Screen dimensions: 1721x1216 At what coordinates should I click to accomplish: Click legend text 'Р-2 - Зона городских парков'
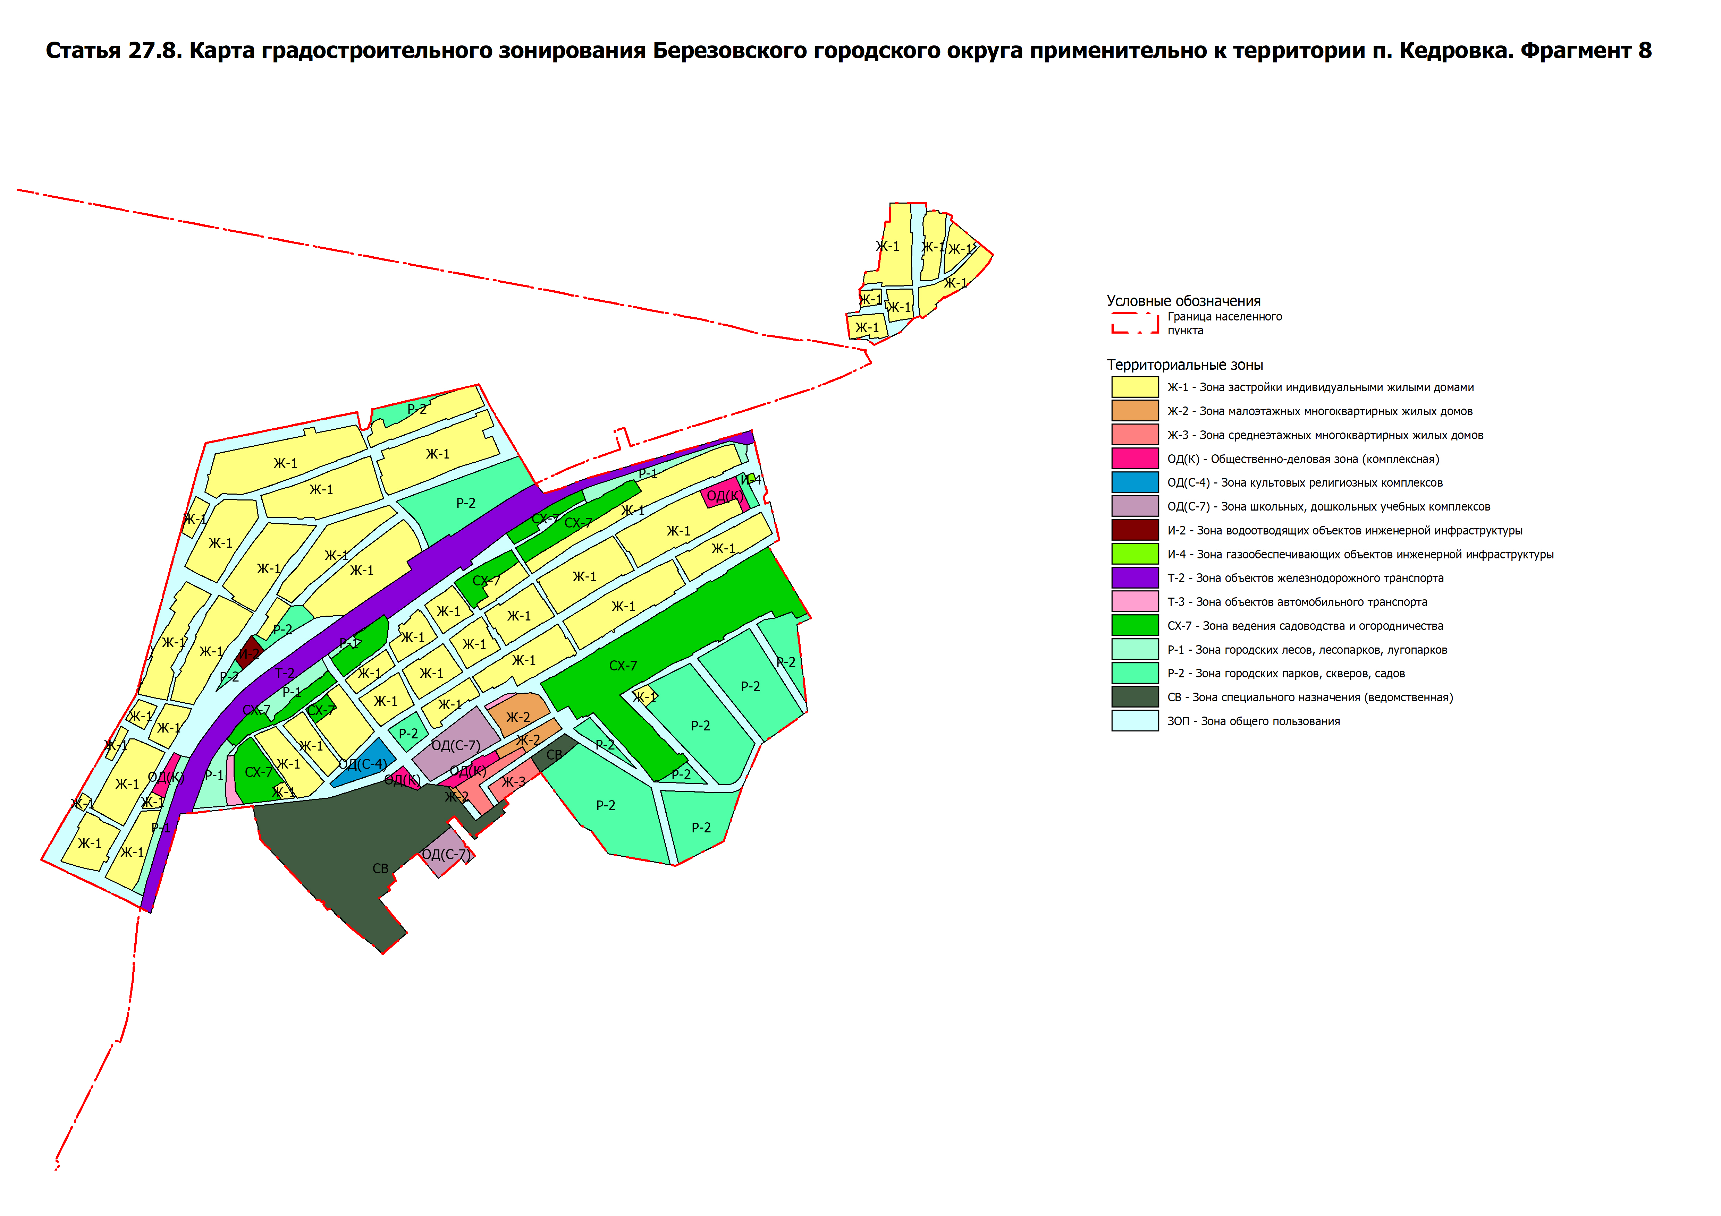(x=1285, y=674)
